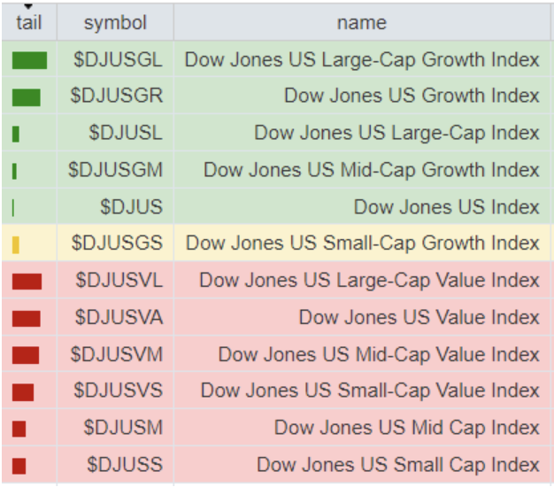Open the $DJUSVA symbol

pos(119,317)
